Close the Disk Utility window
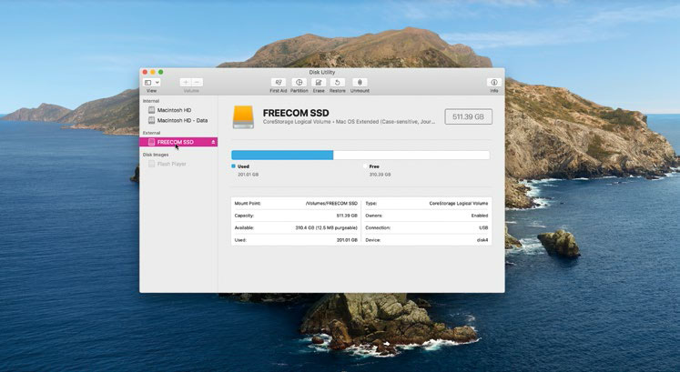This screenshot has height=372, width=680. [145, 72]
